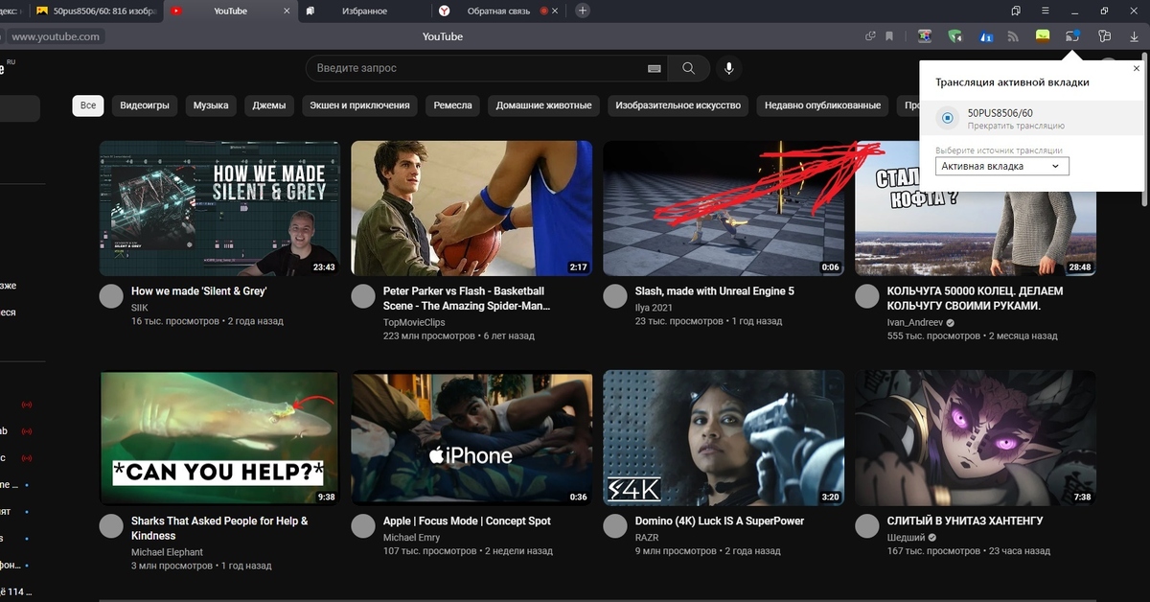Open the green shield extension icon

(x=954, y=36)
